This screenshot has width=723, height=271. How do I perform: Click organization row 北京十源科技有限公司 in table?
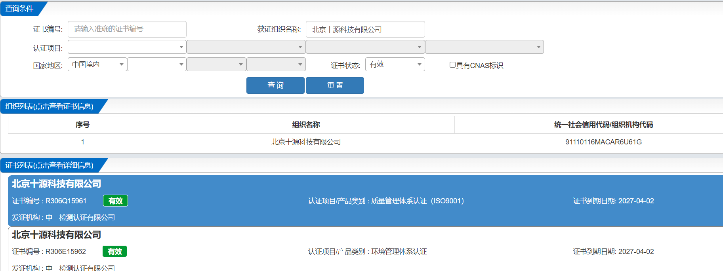tap(306, 142)
